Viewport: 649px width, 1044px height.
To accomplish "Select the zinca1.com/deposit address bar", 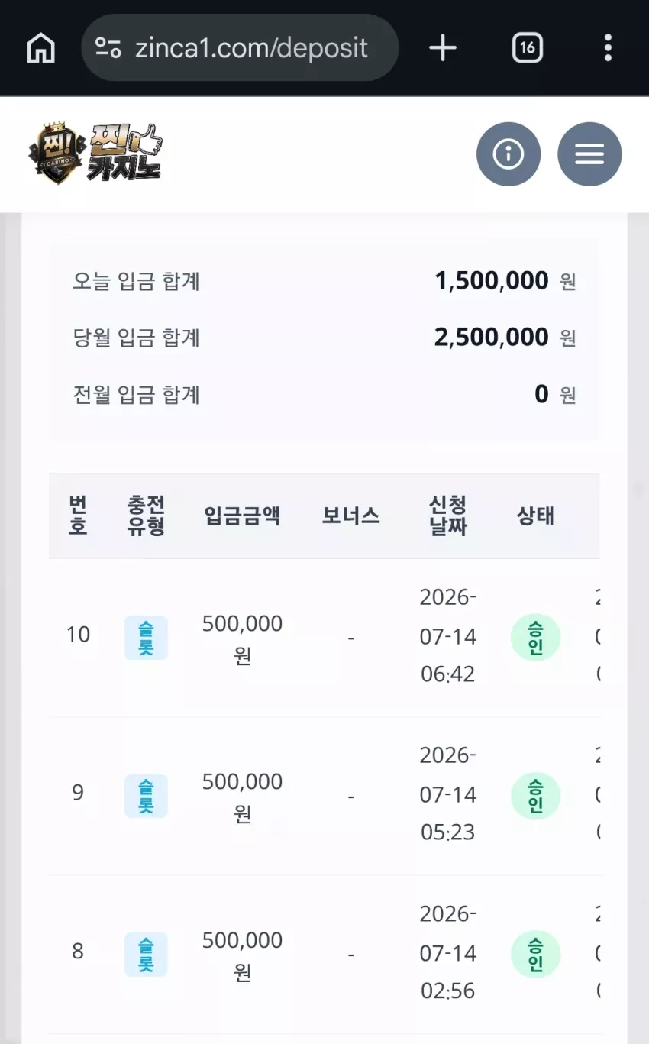I will point(240,48).
